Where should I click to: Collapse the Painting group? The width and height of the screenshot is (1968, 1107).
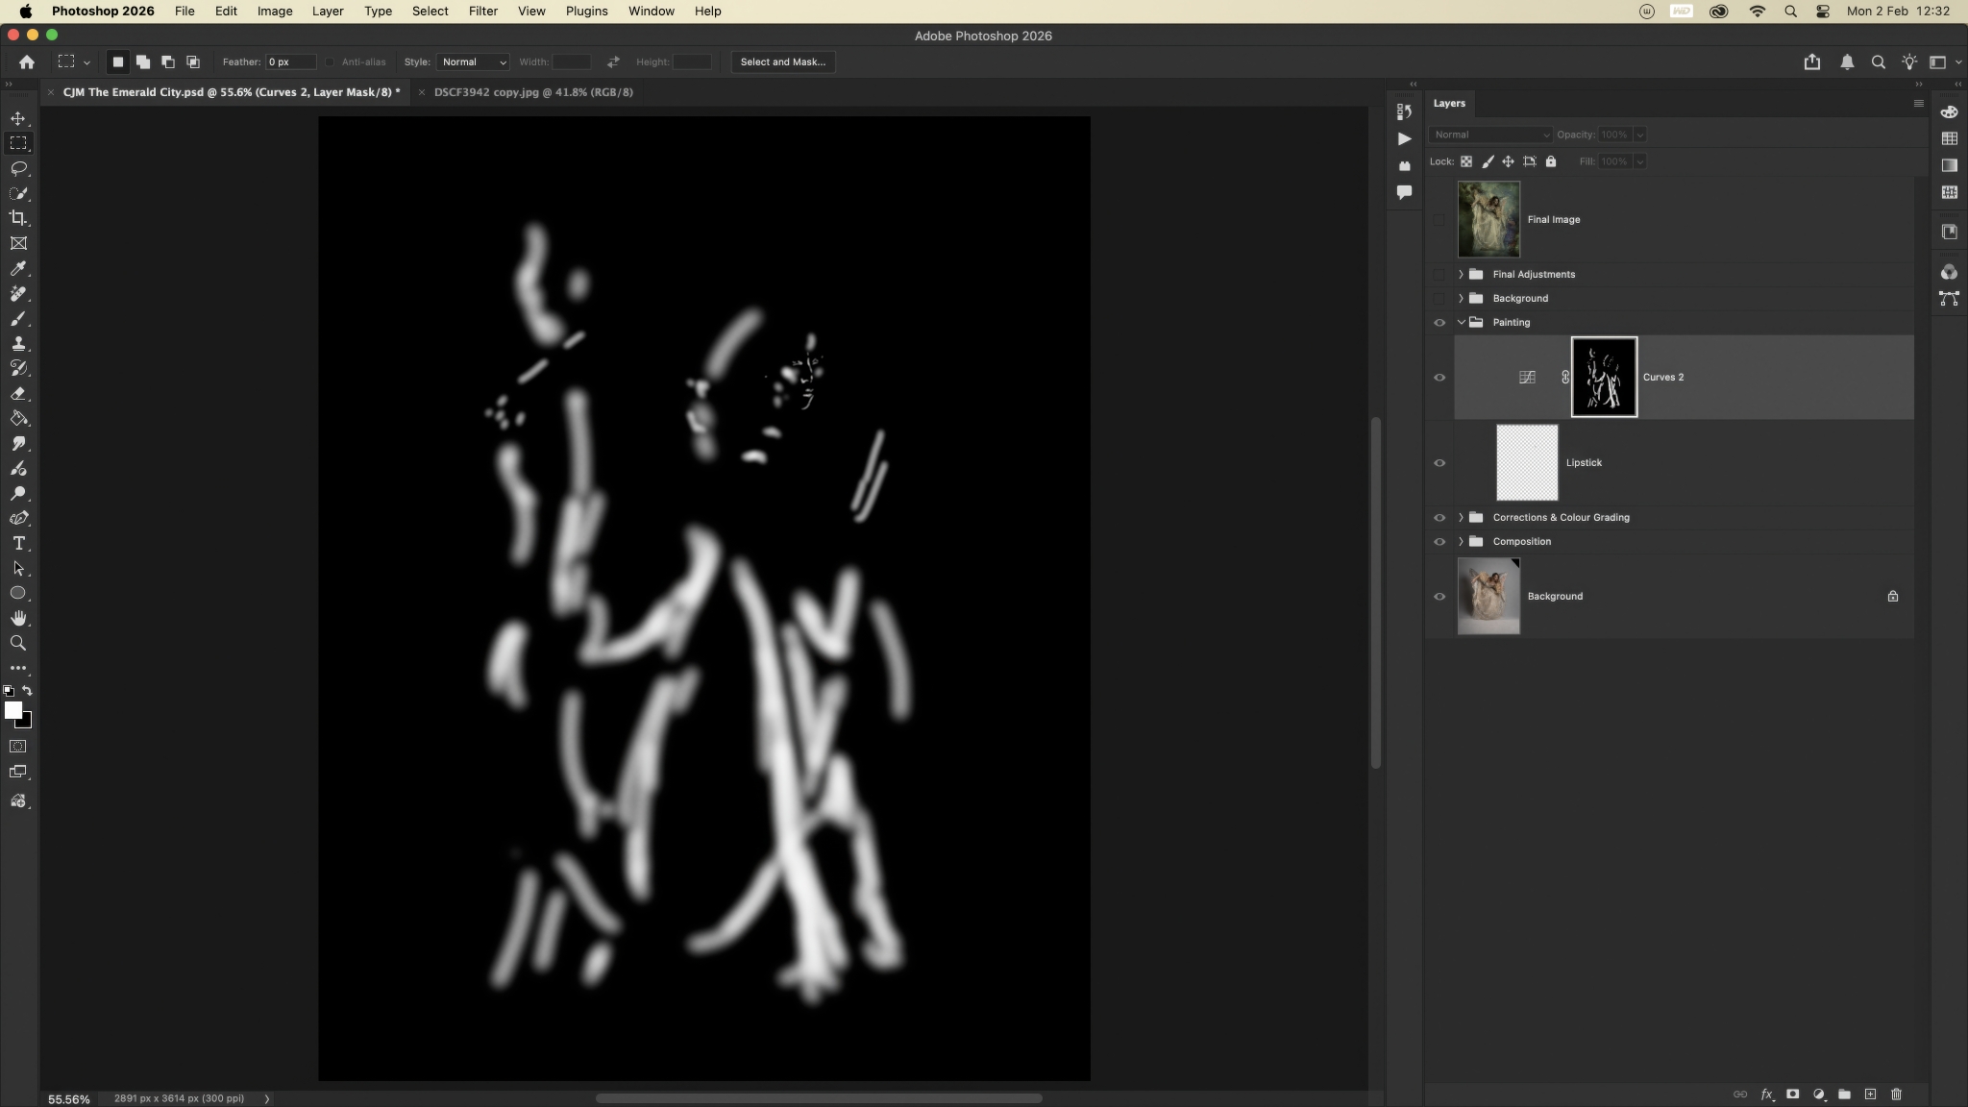(1461, 323)
